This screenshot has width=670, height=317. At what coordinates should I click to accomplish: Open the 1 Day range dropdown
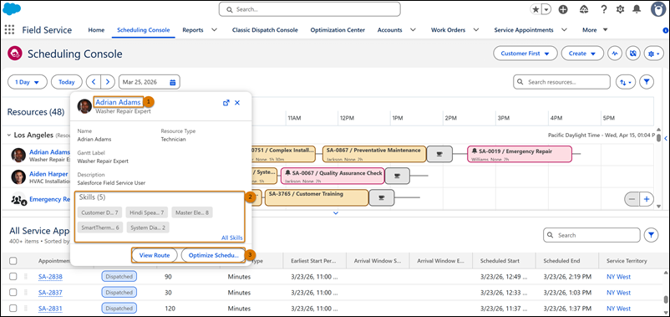pos(28,82)
